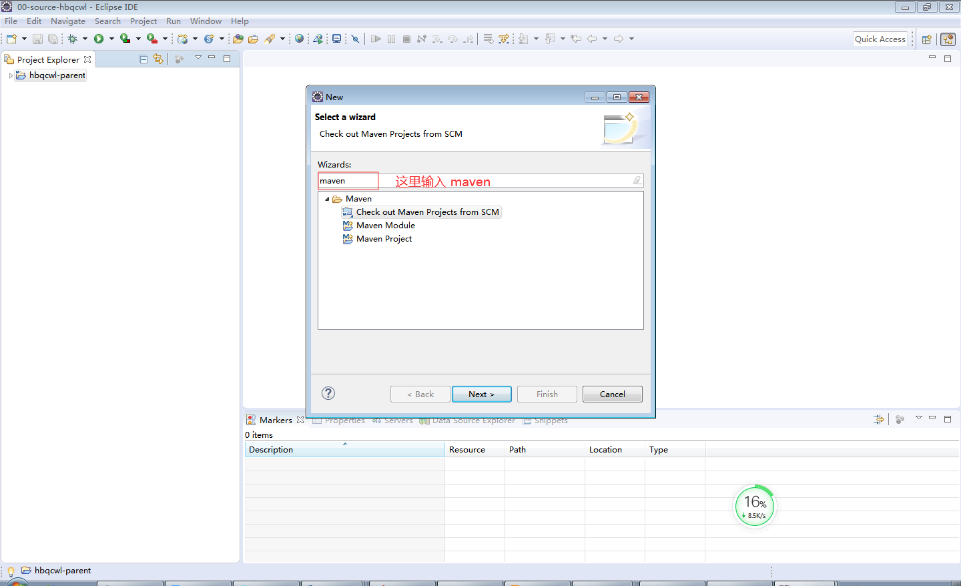Click the Suspend debug icon
961x586 pixels.
point(391,39)
